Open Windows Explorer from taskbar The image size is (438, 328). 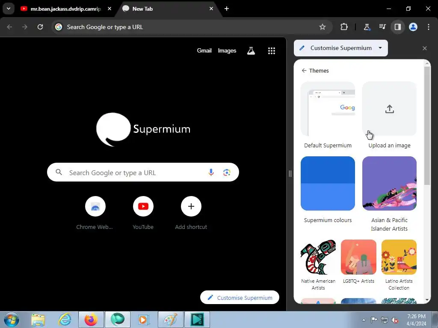[38, 319]
